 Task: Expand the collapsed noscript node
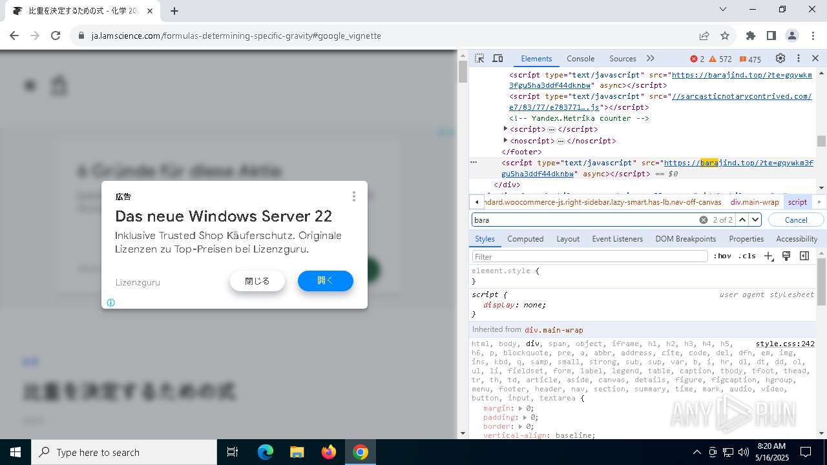(506, 140)
